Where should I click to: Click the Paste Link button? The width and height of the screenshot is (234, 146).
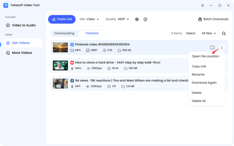click(x=62, y=19)
